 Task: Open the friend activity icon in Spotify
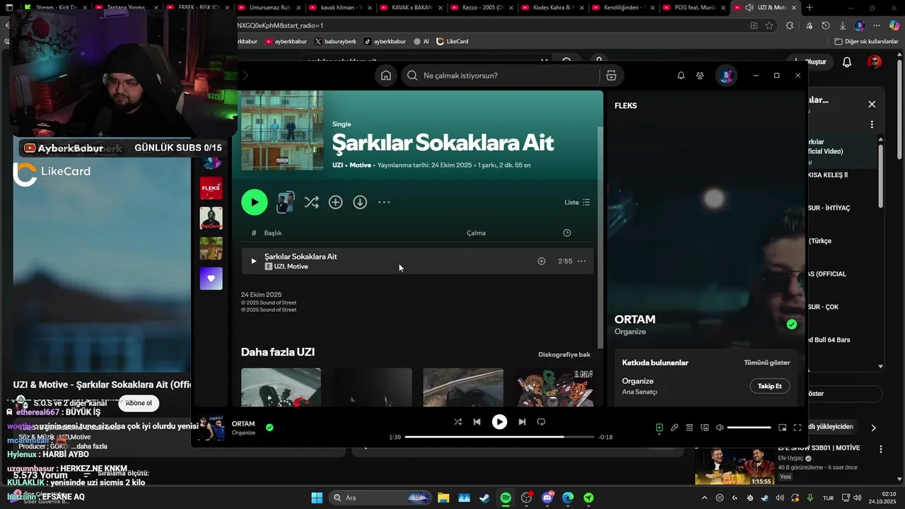coord(700,76)
